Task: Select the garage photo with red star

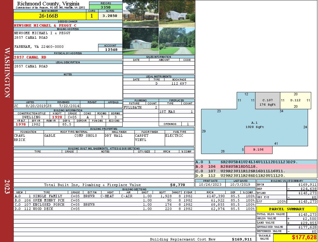Action: pos(141,41)
